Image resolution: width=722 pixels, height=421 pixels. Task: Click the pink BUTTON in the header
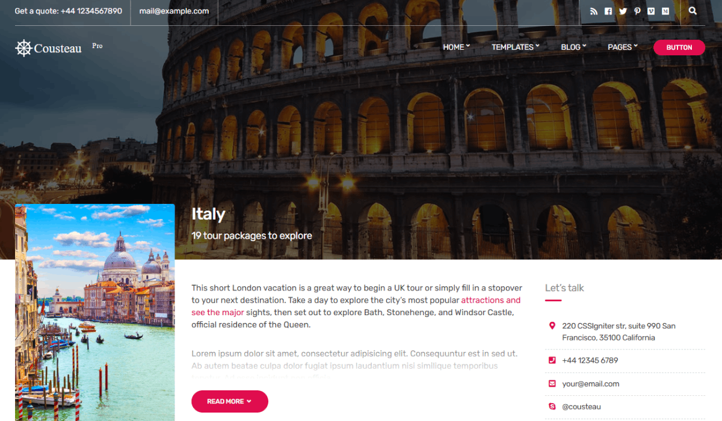tap(679, 48)
